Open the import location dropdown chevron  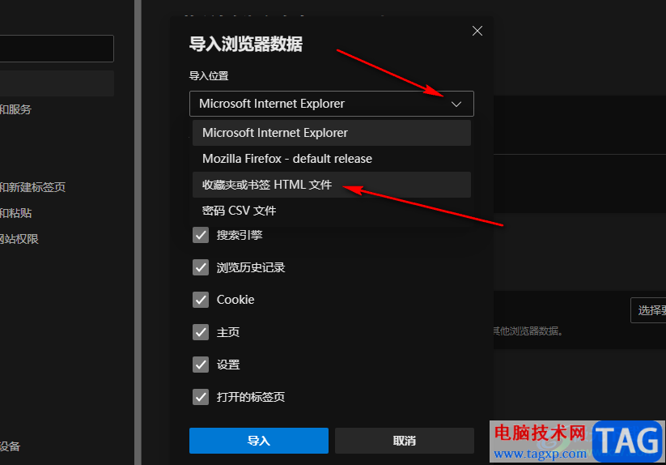coord(456,105)
